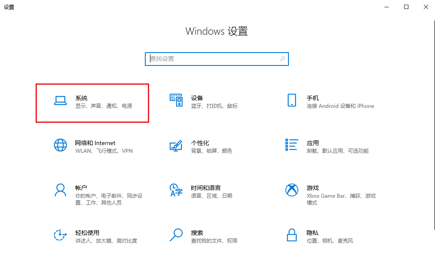Image resolution: width=435 pixels, height=267 pixels.
Task: Open the 设备 category title
Action: point(197,98)
